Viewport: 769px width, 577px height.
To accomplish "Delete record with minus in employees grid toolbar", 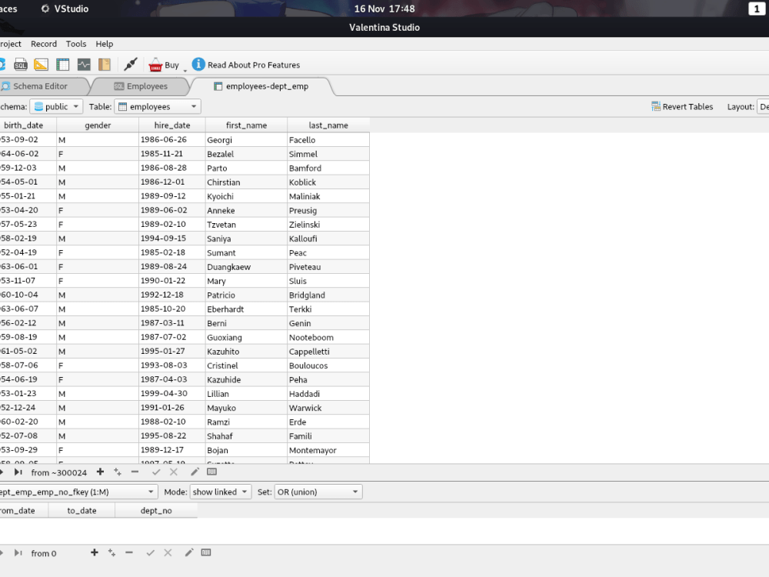I will (x=135, y=472).
